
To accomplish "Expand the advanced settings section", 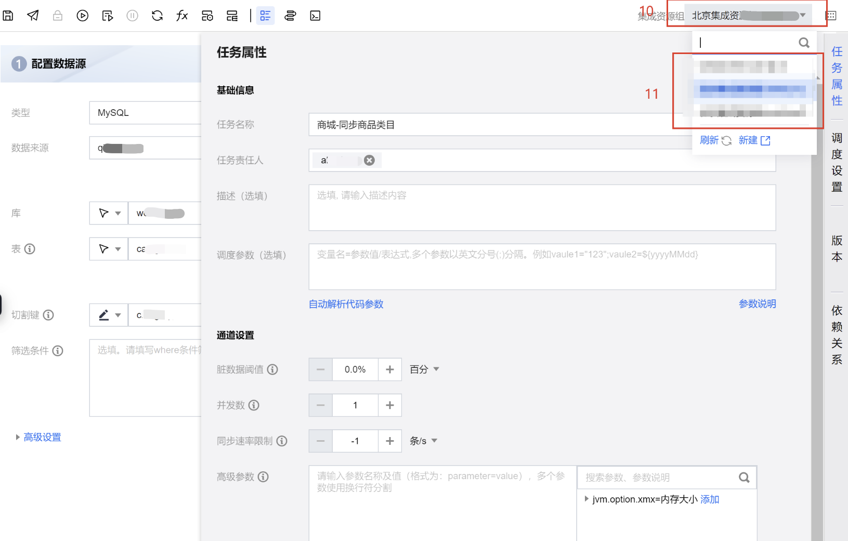I will click(x=42, y=437).
